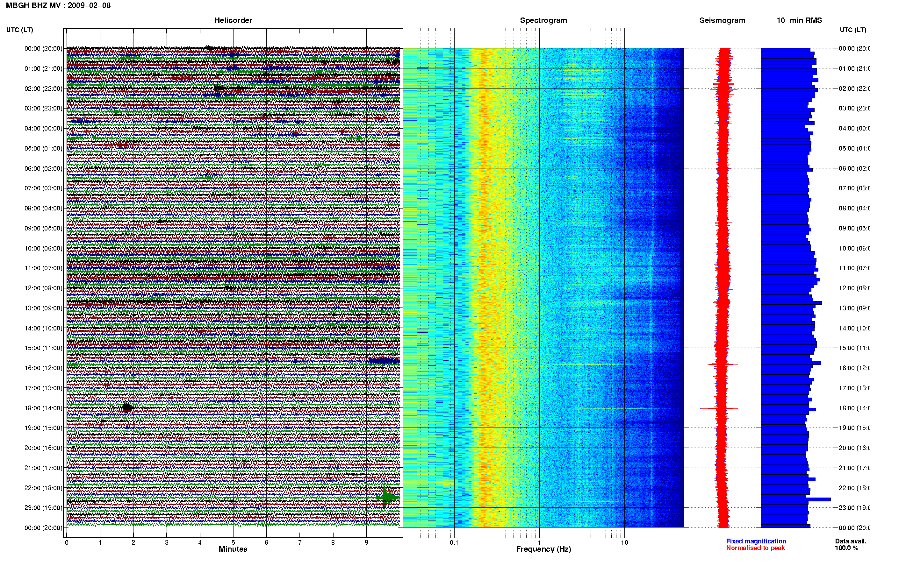Click the left '02:00 (22:00)' time label
This screenshot has width=906, height=566.
point(43,88)
